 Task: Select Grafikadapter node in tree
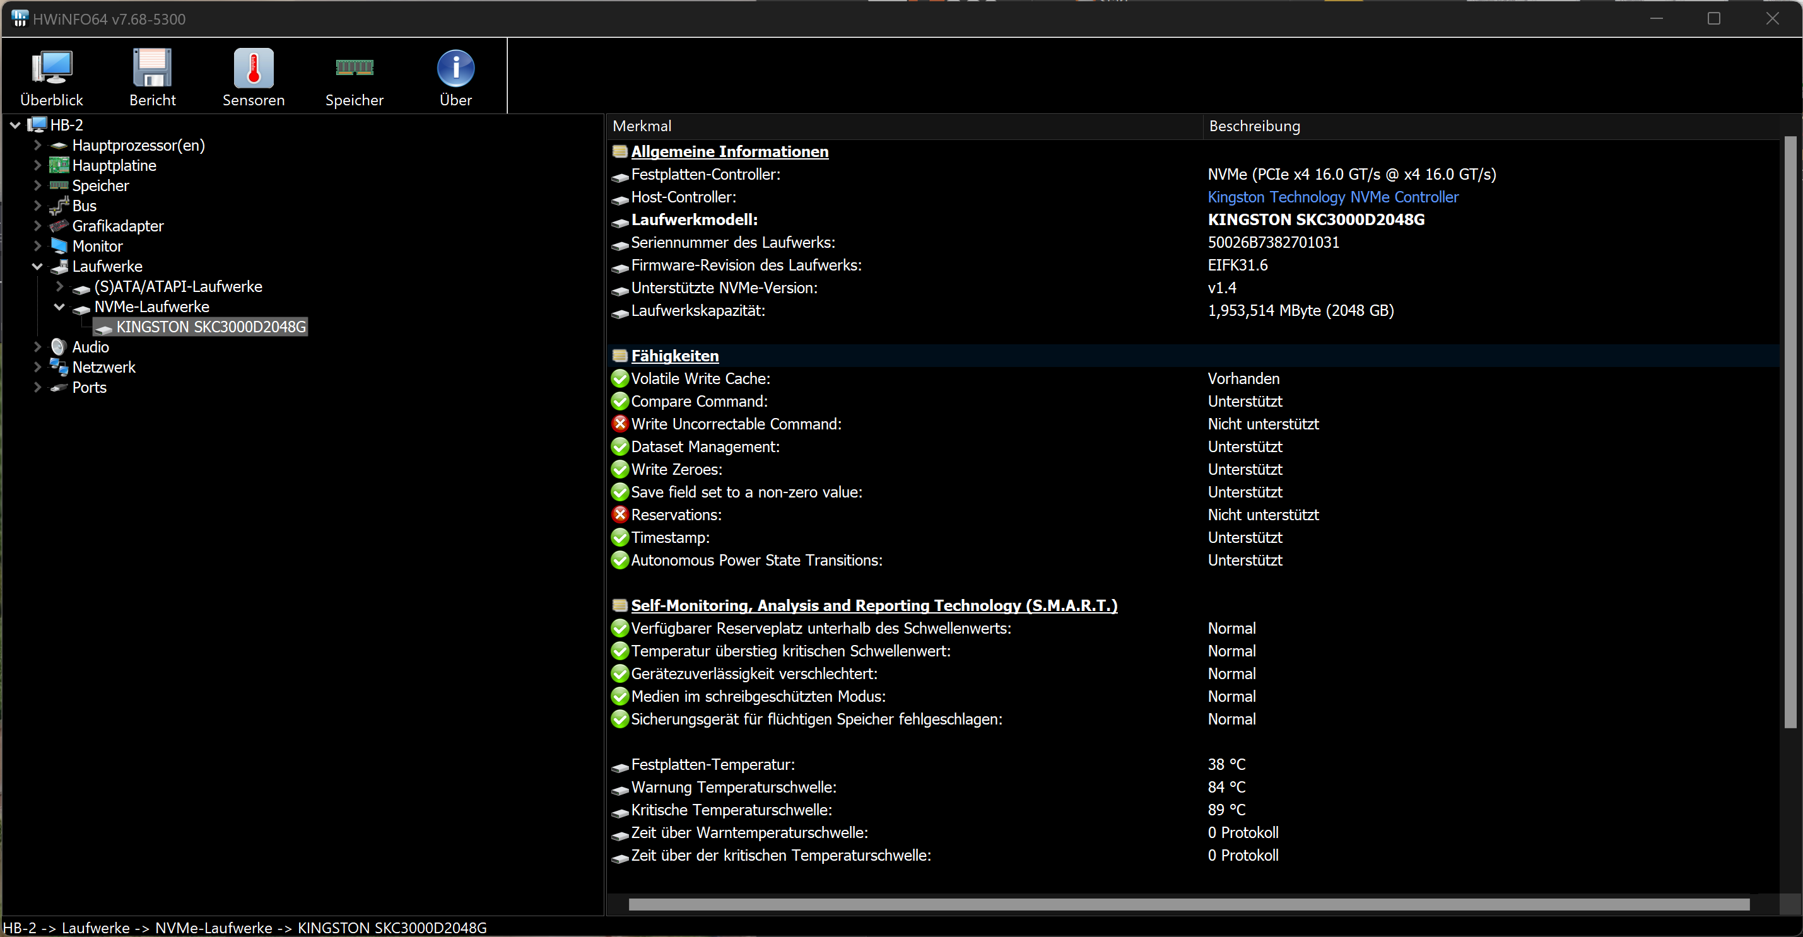117,226
